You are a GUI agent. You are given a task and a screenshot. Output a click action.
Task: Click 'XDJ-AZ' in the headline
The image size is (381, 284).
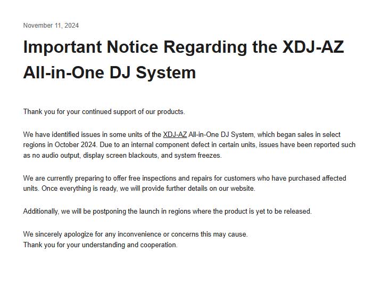(x=313, y=47)
